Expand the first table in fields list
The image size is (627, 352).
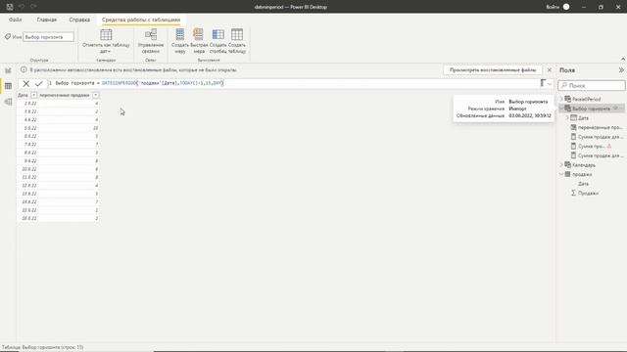(x=561, y=99)
